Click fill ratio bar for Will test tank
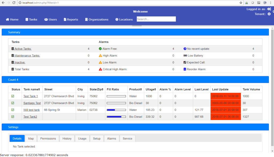The image size is (274, 157). 116,110
